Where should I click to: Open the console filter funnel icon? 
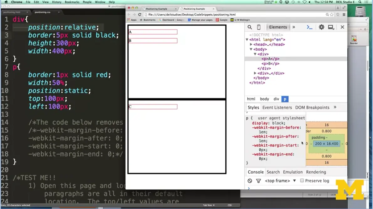point(258,181)
